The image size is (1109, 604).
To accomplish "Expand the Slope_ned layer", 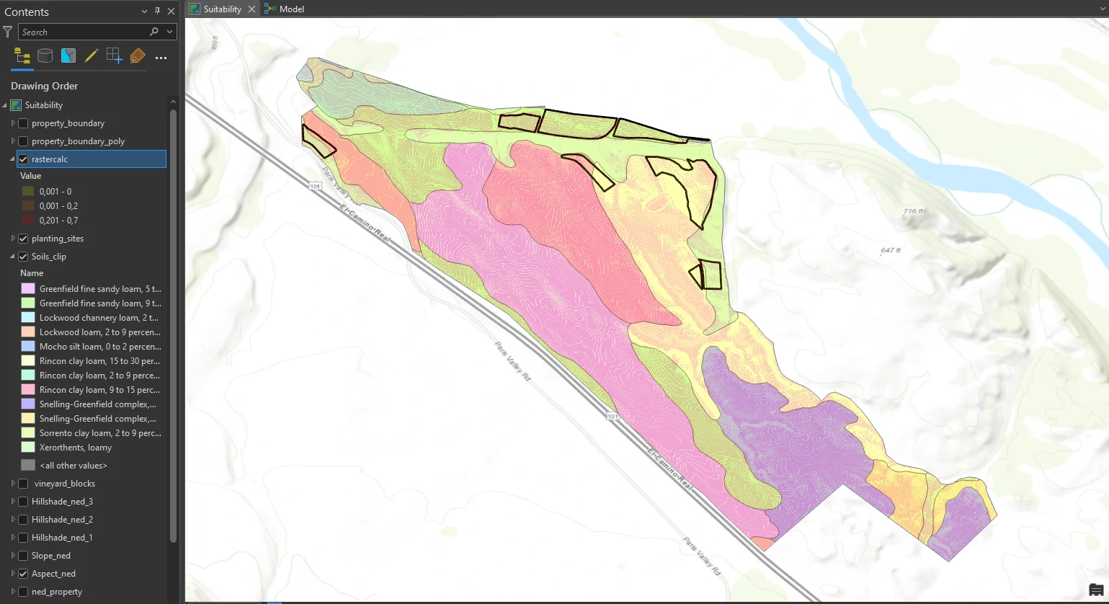I will (x=13, y=556).
